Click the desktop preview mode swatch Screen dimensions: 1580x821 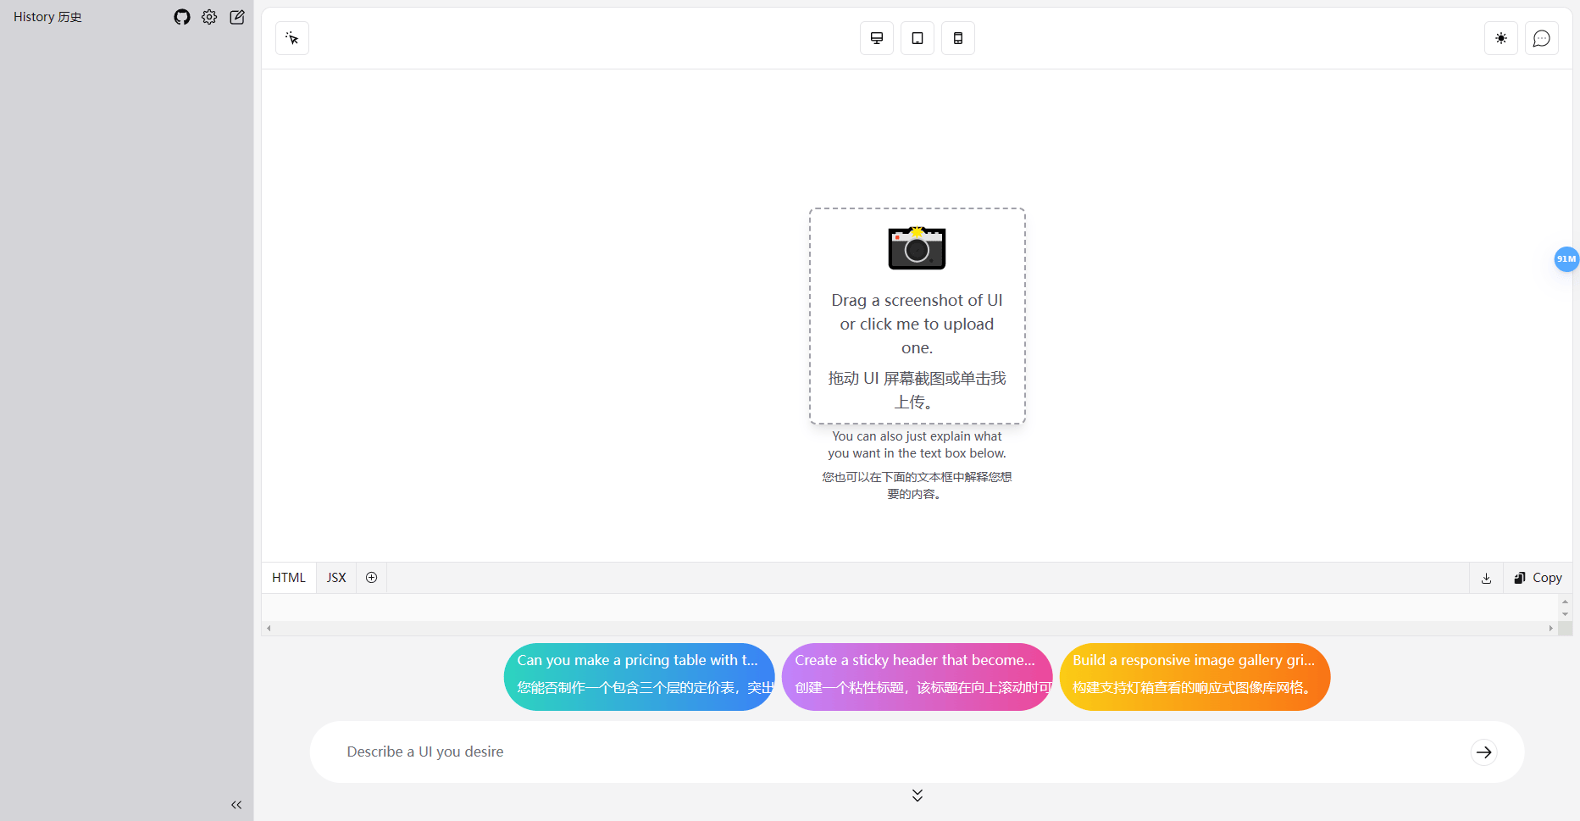(x=877, y=38)
